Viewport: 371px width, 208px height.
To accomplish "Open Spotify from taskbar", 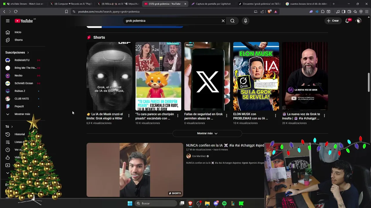I will point(224,203).
